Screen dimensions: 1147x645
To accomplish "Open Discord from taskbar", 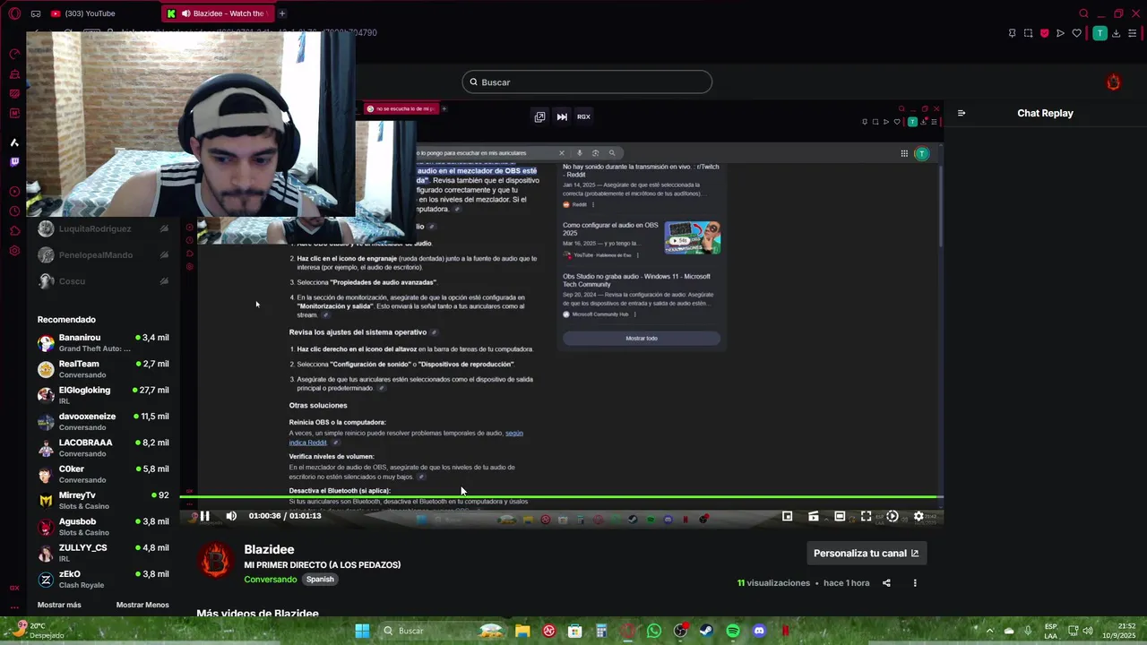I will tap(759, 631).
